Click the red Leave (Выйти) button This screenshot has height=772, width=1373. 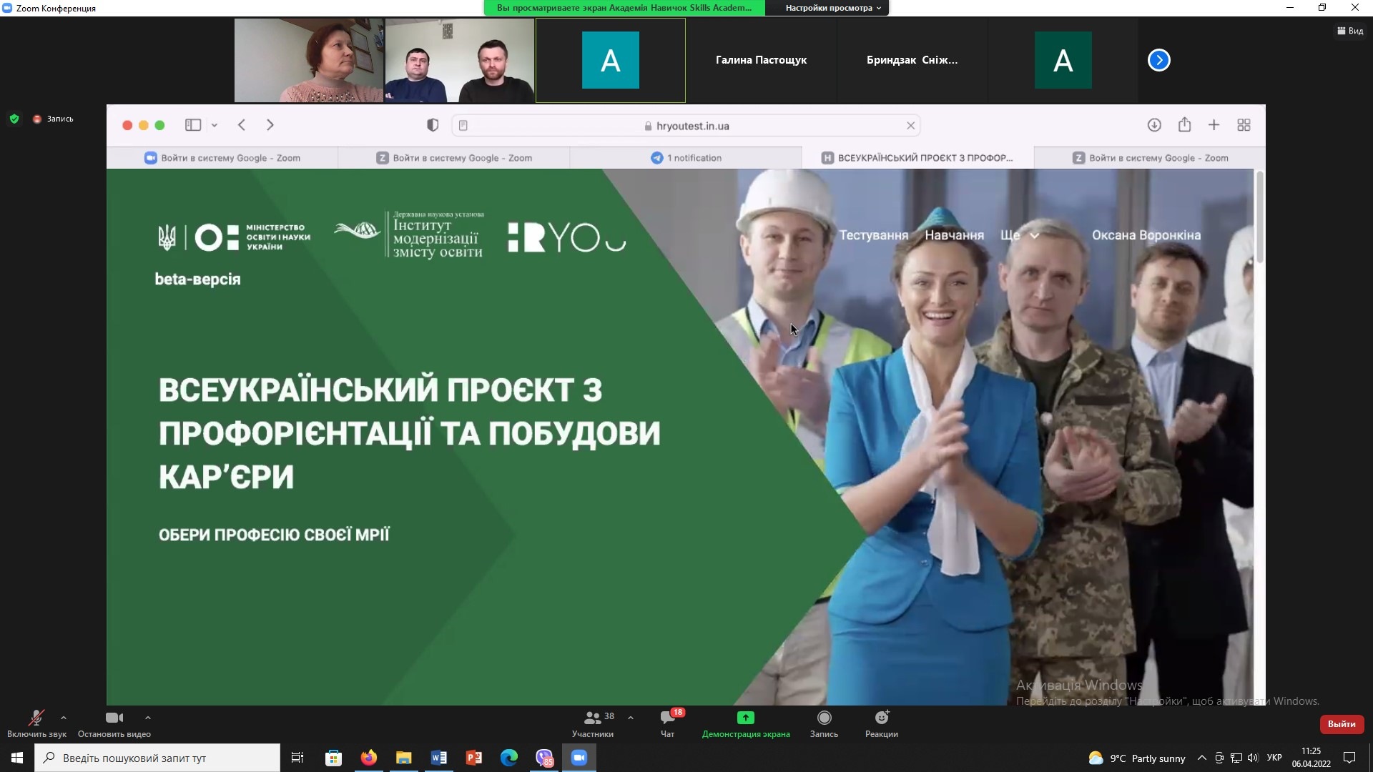[1341, 724]
